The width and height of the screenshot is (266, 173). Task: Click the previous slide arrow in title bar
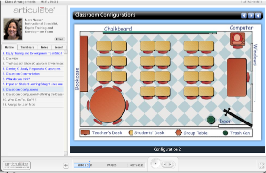244,16
